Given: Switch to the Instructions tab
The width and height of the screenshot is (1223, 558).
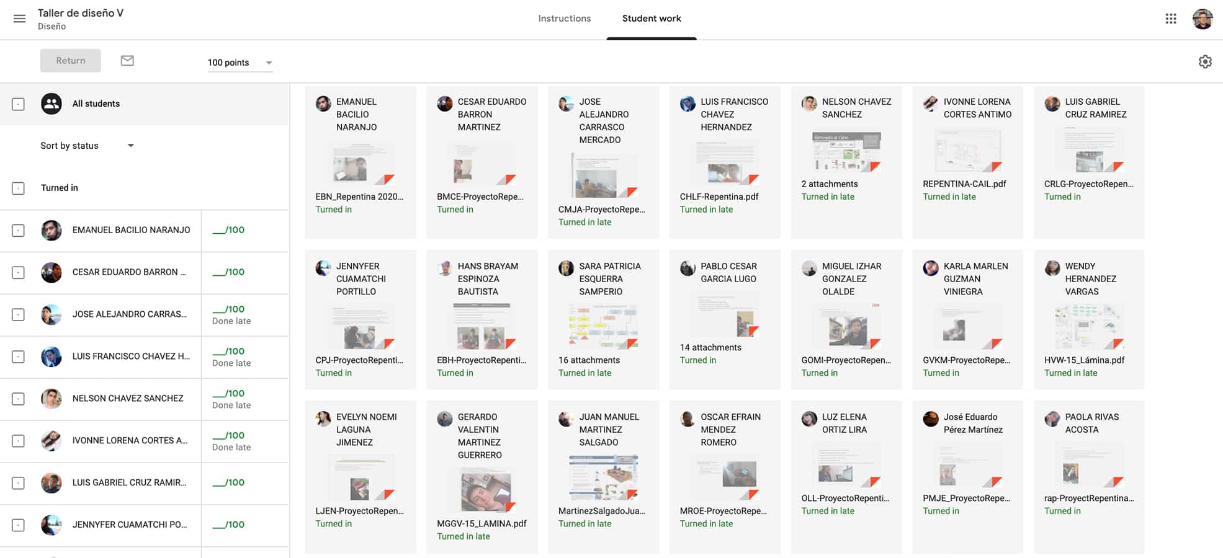Looking at the screenshot, I should [x=564, y=19].
